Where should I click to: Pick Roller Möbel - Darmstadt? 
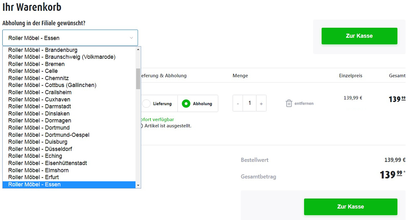click(x=69, y=107)
